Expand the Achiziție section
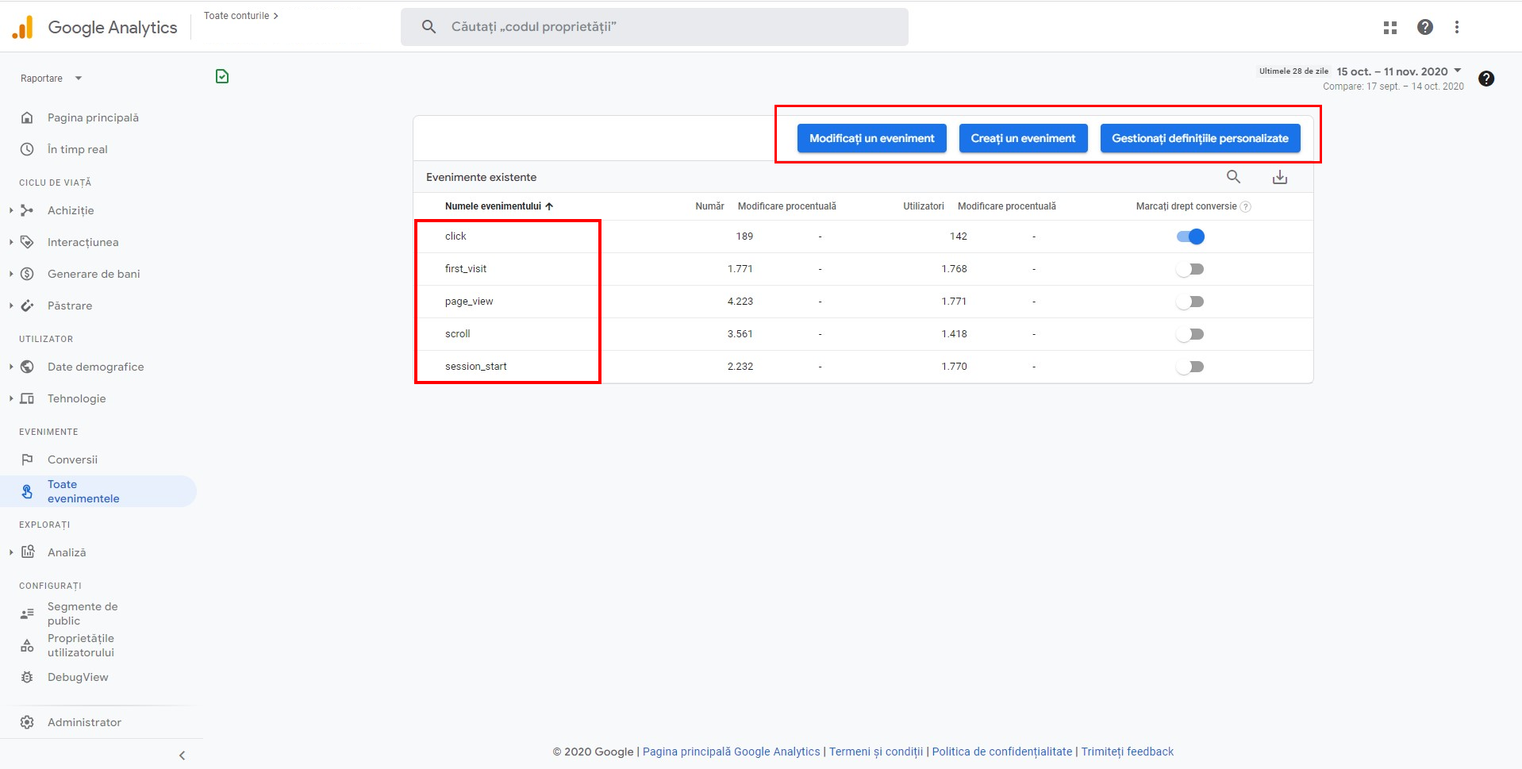The width and height of the screenshot is (1522, 769). pos(11,210)
